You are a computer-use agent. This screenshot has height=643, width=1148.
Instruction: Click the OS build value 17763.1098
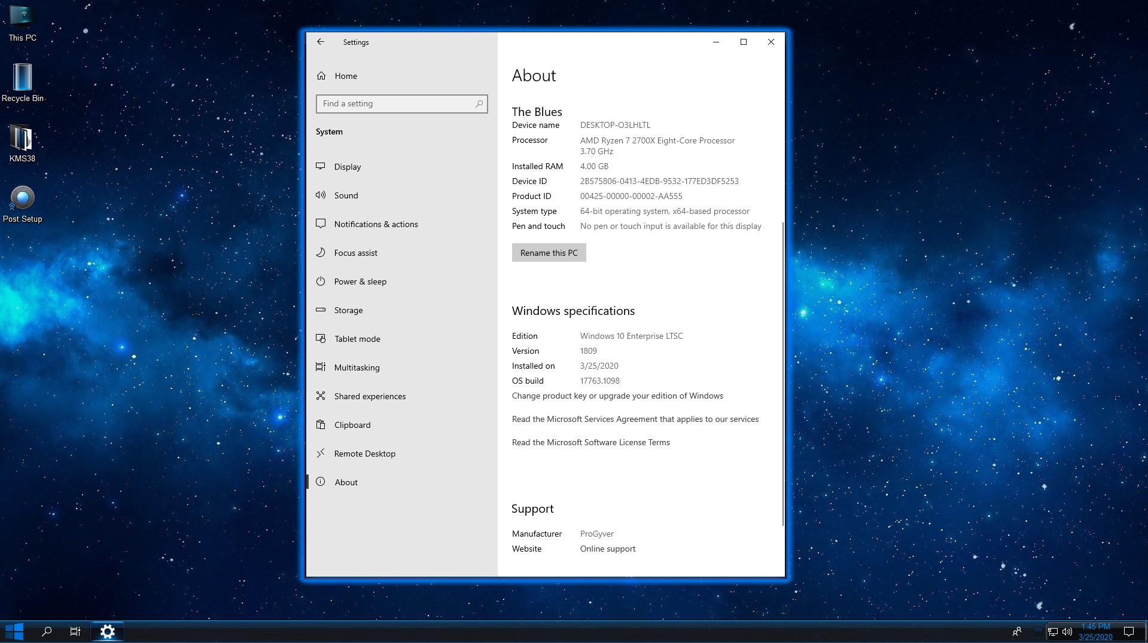[600, 381]
